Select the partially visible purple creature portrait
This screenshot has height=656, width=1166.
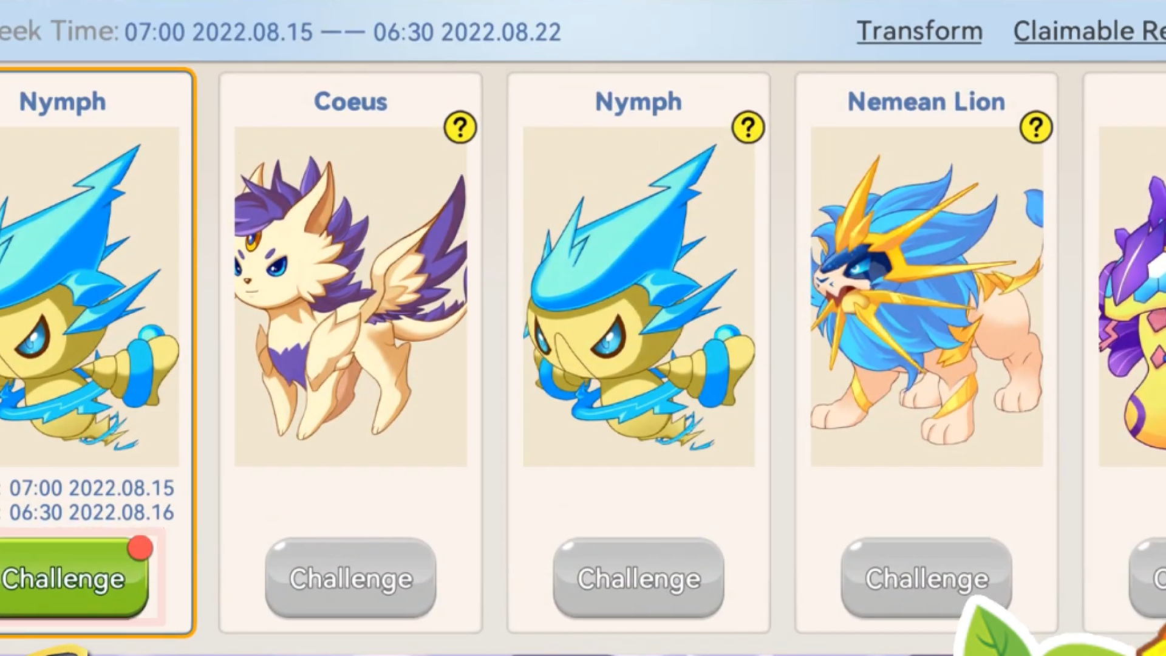[x=1133, y=296]
